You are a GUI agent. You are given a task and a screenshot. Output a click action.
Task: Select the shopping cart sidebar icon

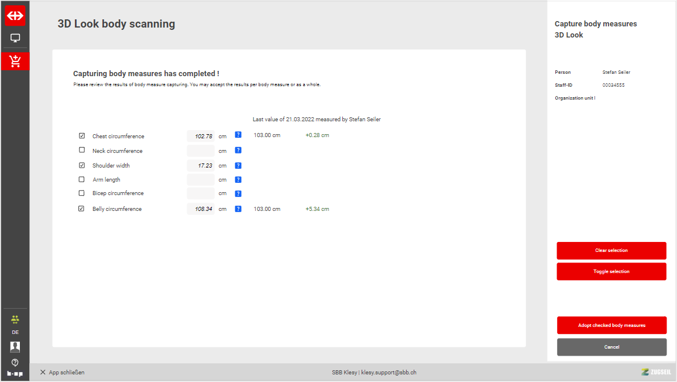pyautogui.click(x=15, y=61)
